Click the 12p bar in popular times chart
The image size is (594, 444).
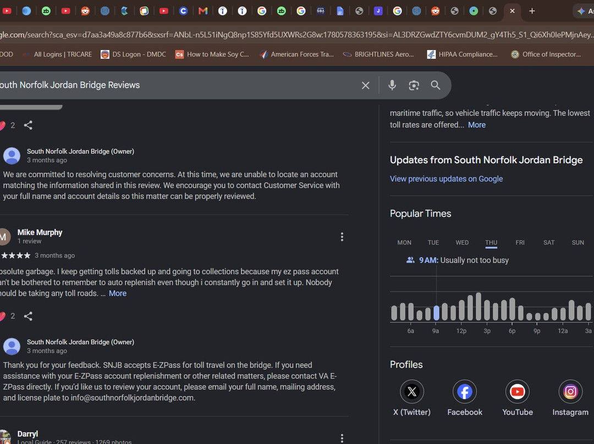point(461,310)
